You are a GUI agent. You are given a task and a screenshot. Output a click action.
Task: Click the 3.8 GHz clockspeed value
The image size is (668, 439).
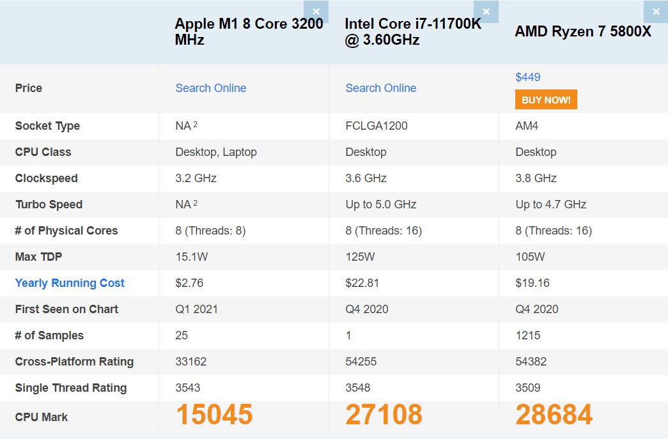[536, 178]
